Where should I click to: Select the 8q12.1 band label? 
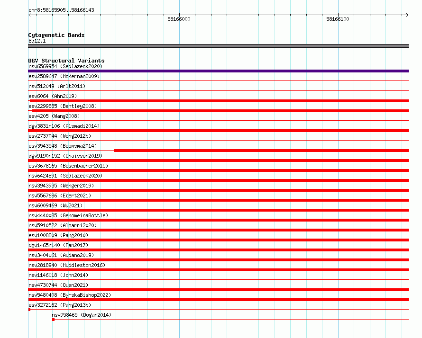click(37, 41)
